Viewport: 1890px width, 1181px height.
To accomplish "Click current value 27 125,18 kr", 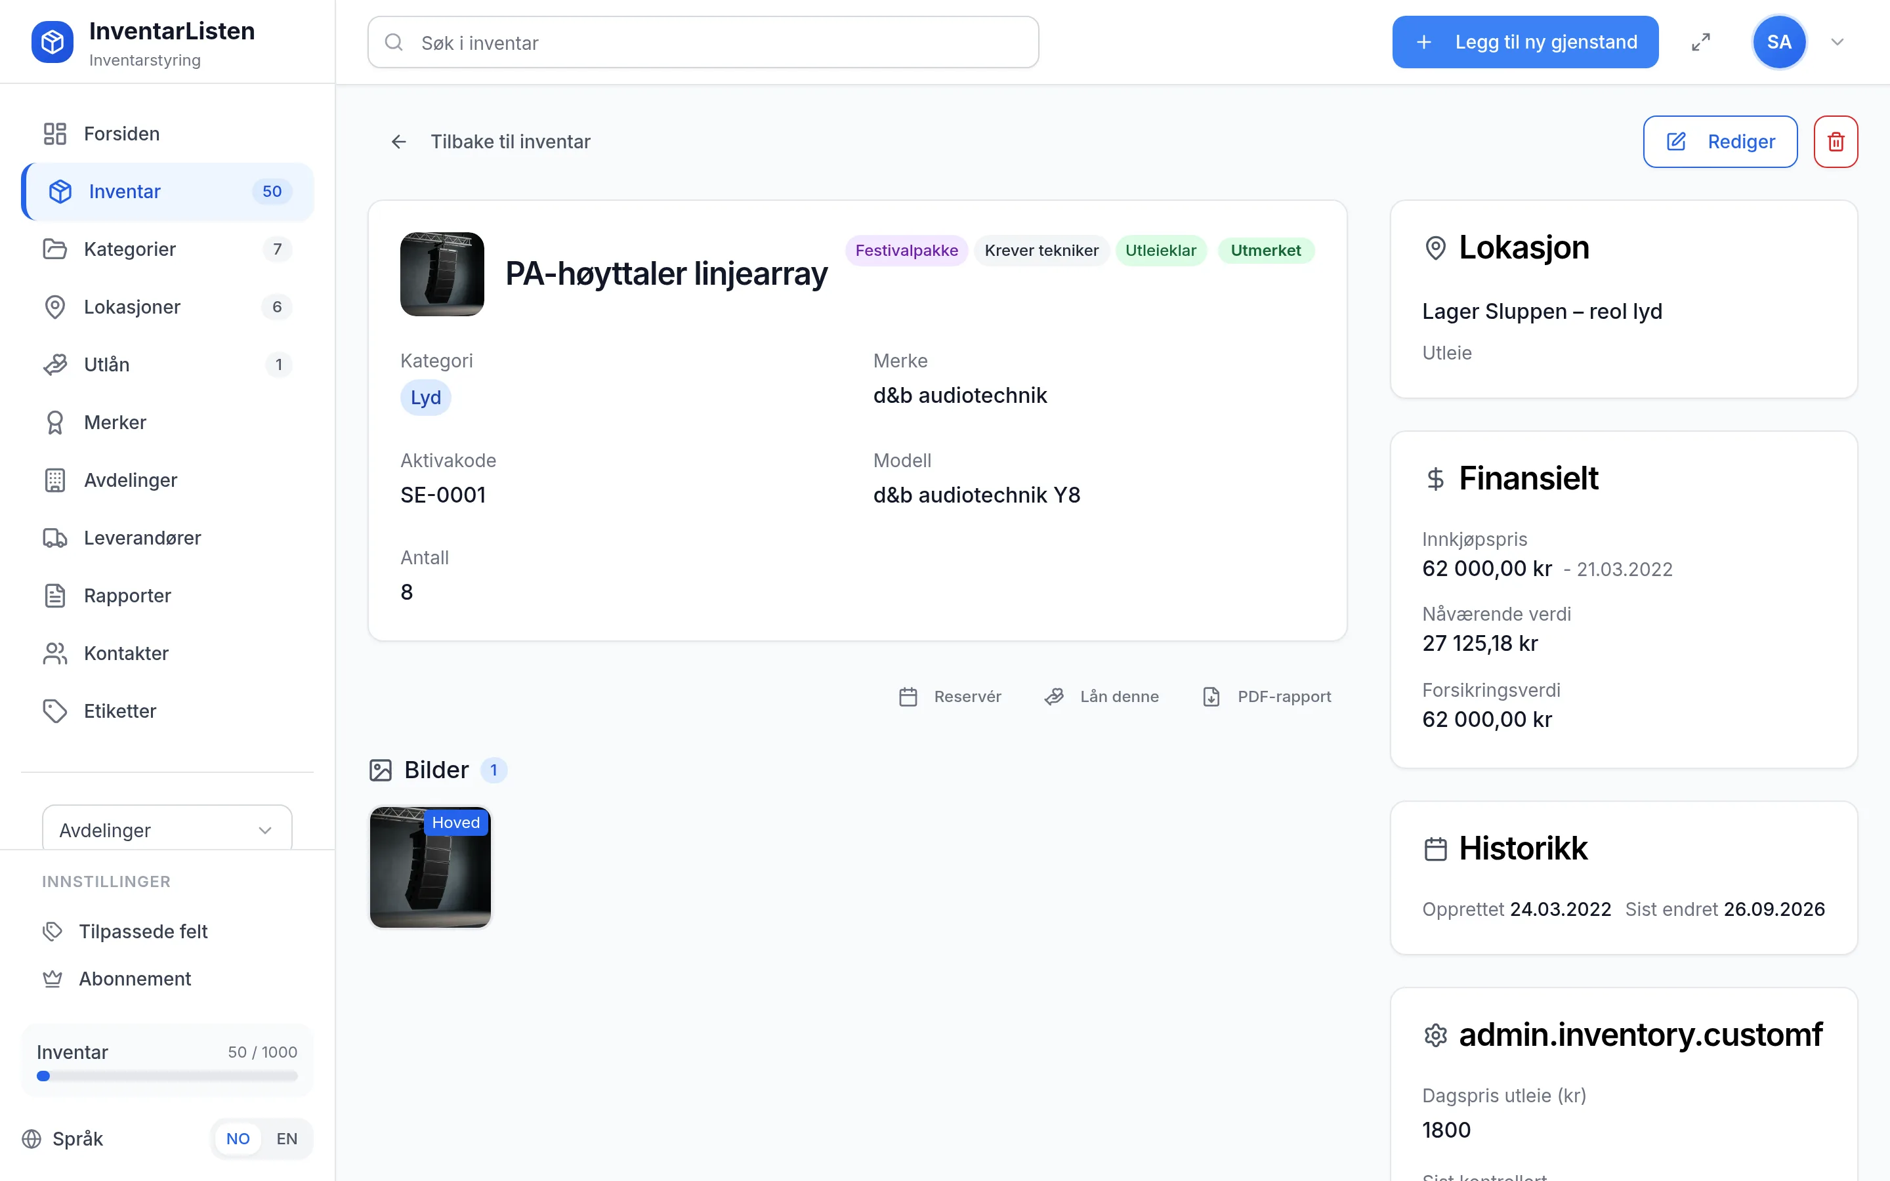I will [1480, 644].
